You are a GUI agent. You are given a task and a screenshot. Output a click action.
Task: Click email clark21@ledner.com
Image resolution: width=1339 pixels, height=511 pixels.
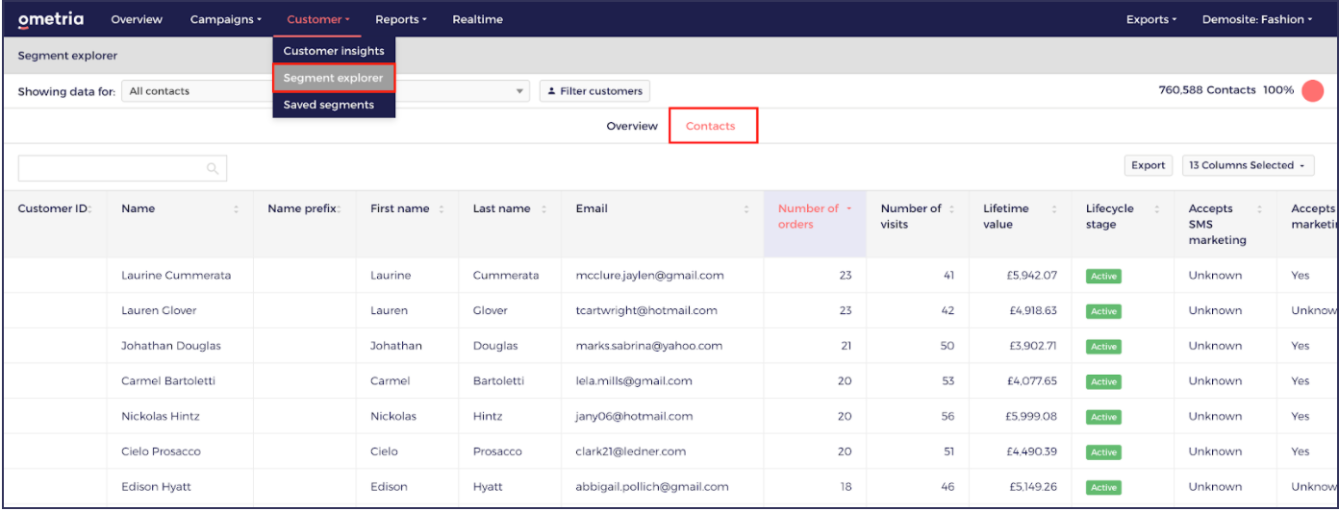click(630, 451)
